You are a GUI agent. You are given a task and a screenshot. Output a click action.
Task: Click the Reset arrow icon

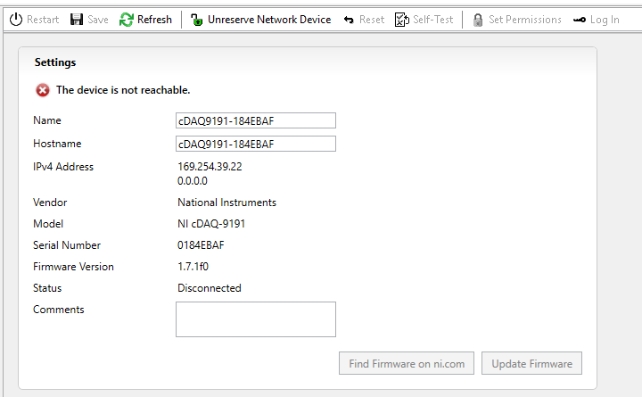349,20
